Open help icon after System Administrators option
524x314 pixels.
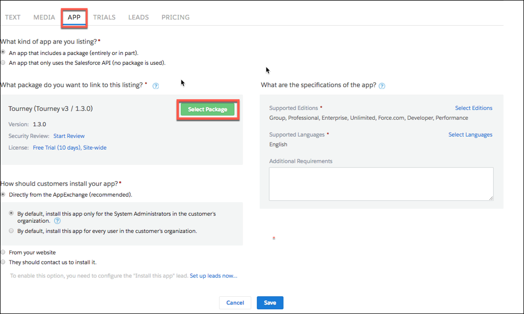pos(58,221)
